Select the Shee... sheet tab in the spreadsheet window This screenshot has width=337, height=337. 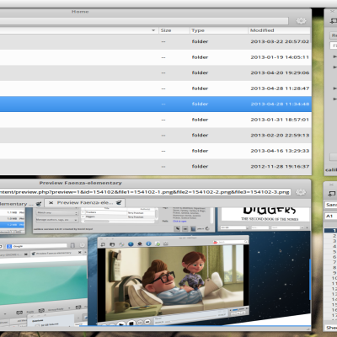point(331,328)
